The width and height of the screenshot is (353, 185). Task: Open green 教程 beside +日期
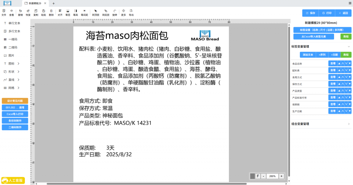tap(346, 55)
